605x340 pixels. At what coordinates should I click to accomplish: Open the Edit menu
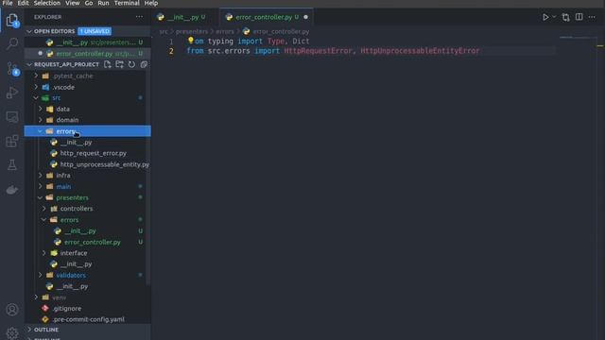click(23, 3)
